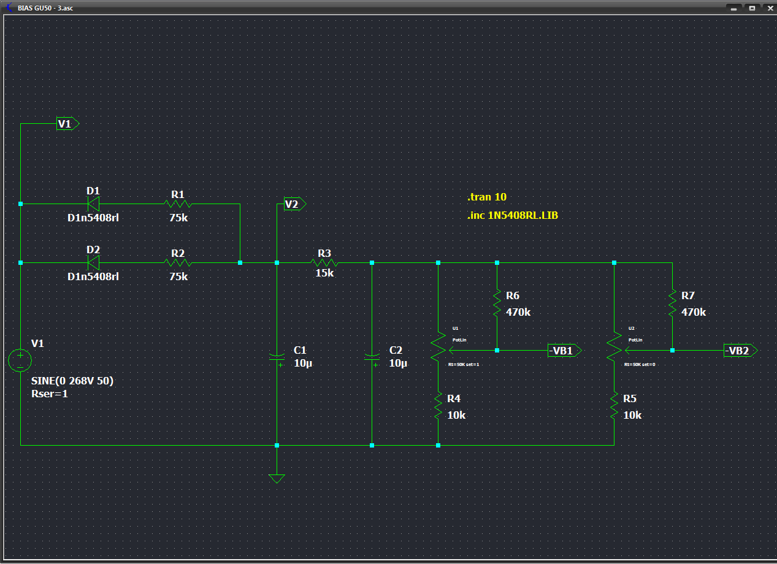The height and width of the screenshot is (564, 777).
Task: Click the ground symbol
Action: 277,478
